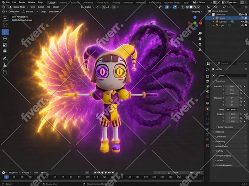Viewport: 249px width, 186px height.
Task: Switch perspective/orthographic grid icon
Action: (x=200, y=50)
